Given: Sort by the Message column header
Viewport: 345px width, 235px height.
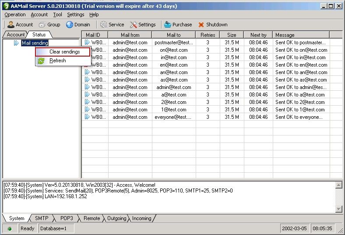Looking at the screenshot, I should pyautogui.click(x=301, y=35).
